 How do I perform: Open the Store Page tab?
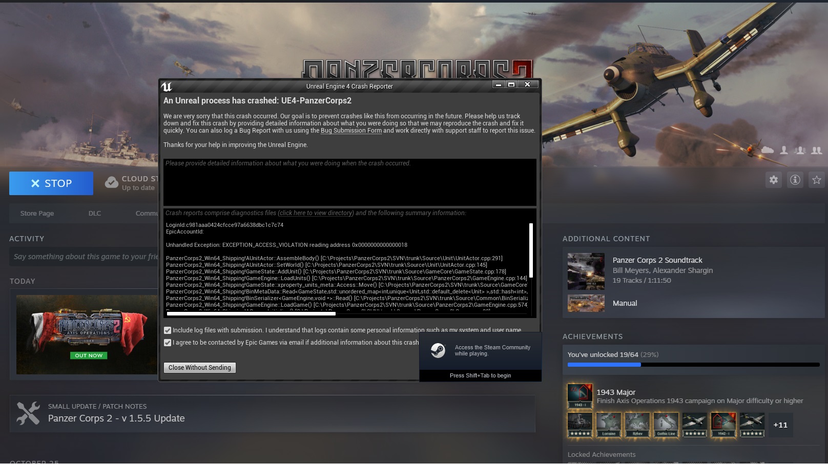click(x=37, y=214)
